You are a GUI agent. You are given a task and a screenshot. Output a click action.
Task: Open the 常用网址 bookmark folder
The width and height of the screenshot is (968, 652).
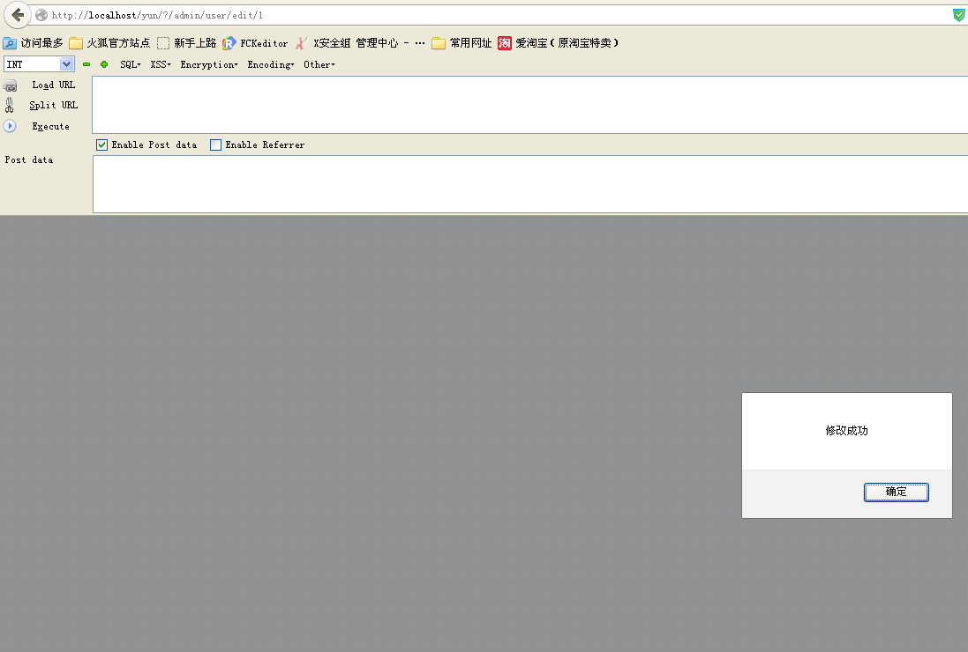461,43
